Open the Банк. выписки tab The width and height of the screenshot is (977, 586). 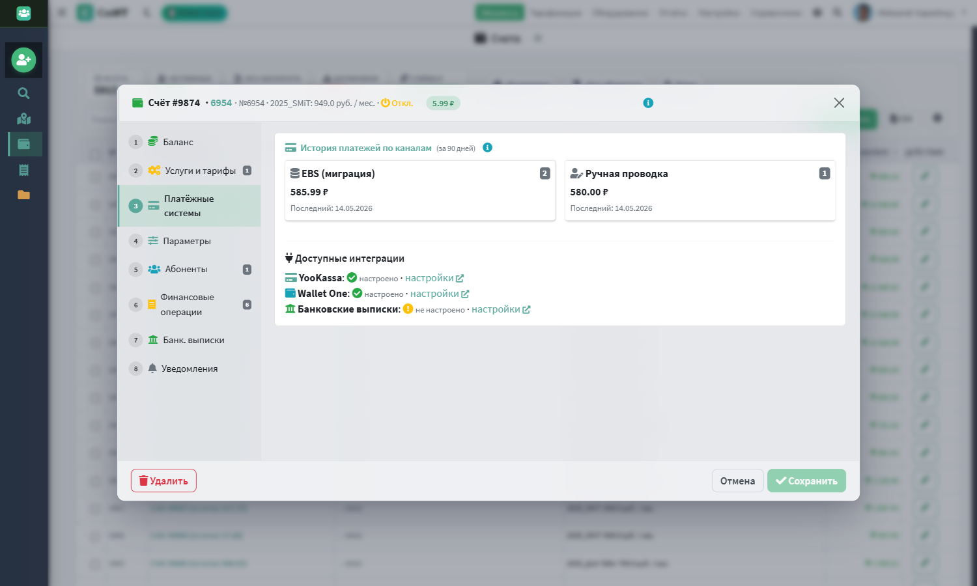pyautogui.click(x=190, y=340)
